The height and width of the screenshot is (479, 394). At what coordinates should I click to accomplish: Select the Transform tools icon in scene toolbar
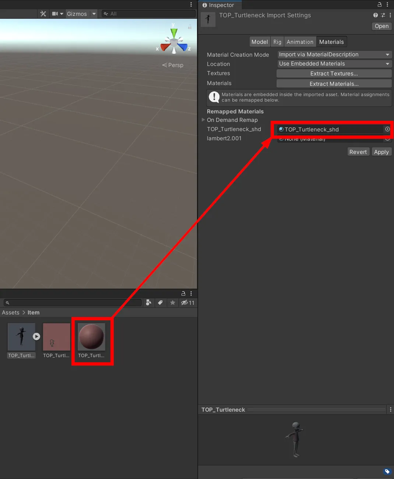[43, 13]
